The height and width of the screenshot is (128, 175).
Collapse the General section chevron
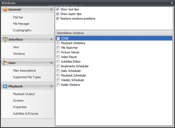(51, 10)
